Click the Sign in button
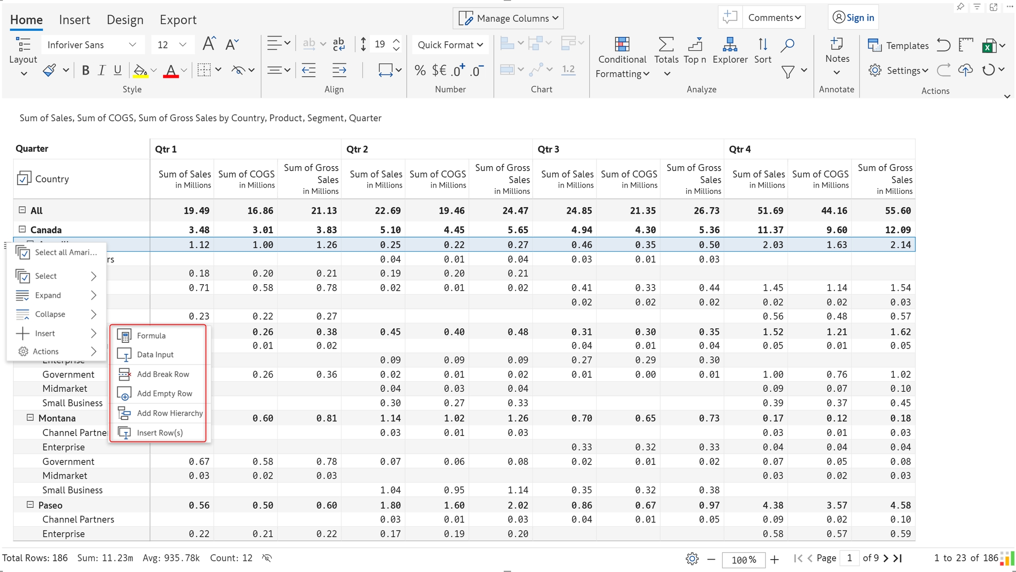 (853, 18)
